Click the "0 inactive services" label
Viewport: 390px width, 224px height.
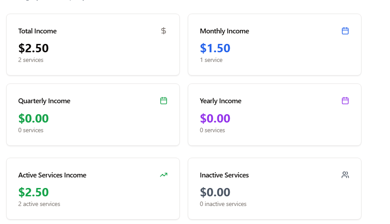tap(223, 204)
